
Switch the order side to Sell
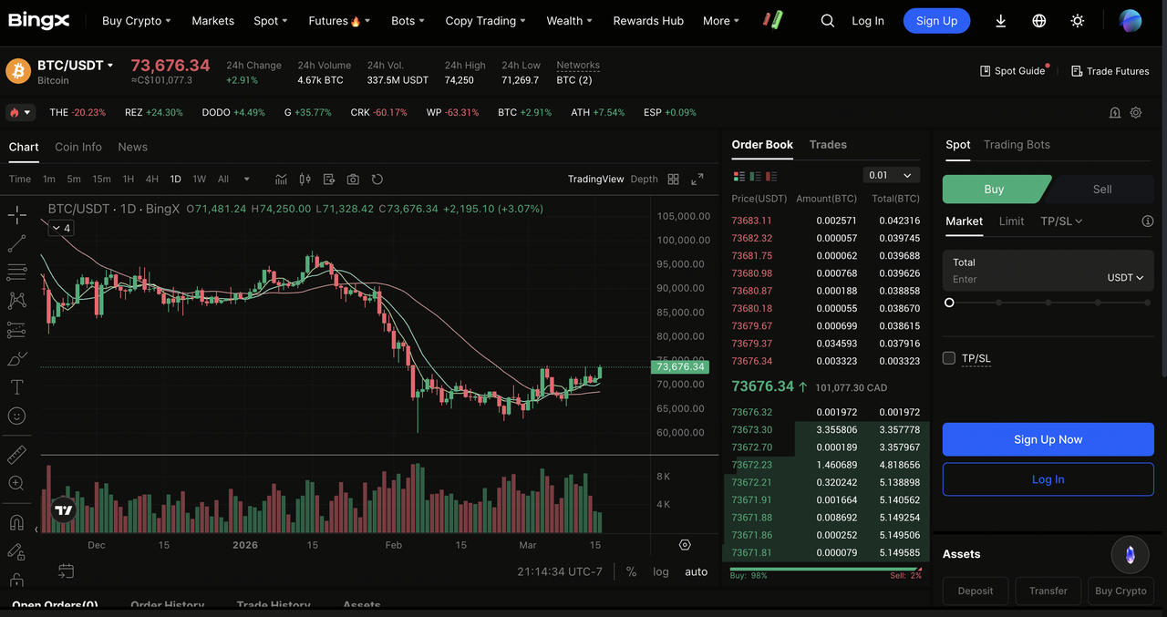(x=1101, y=190)
